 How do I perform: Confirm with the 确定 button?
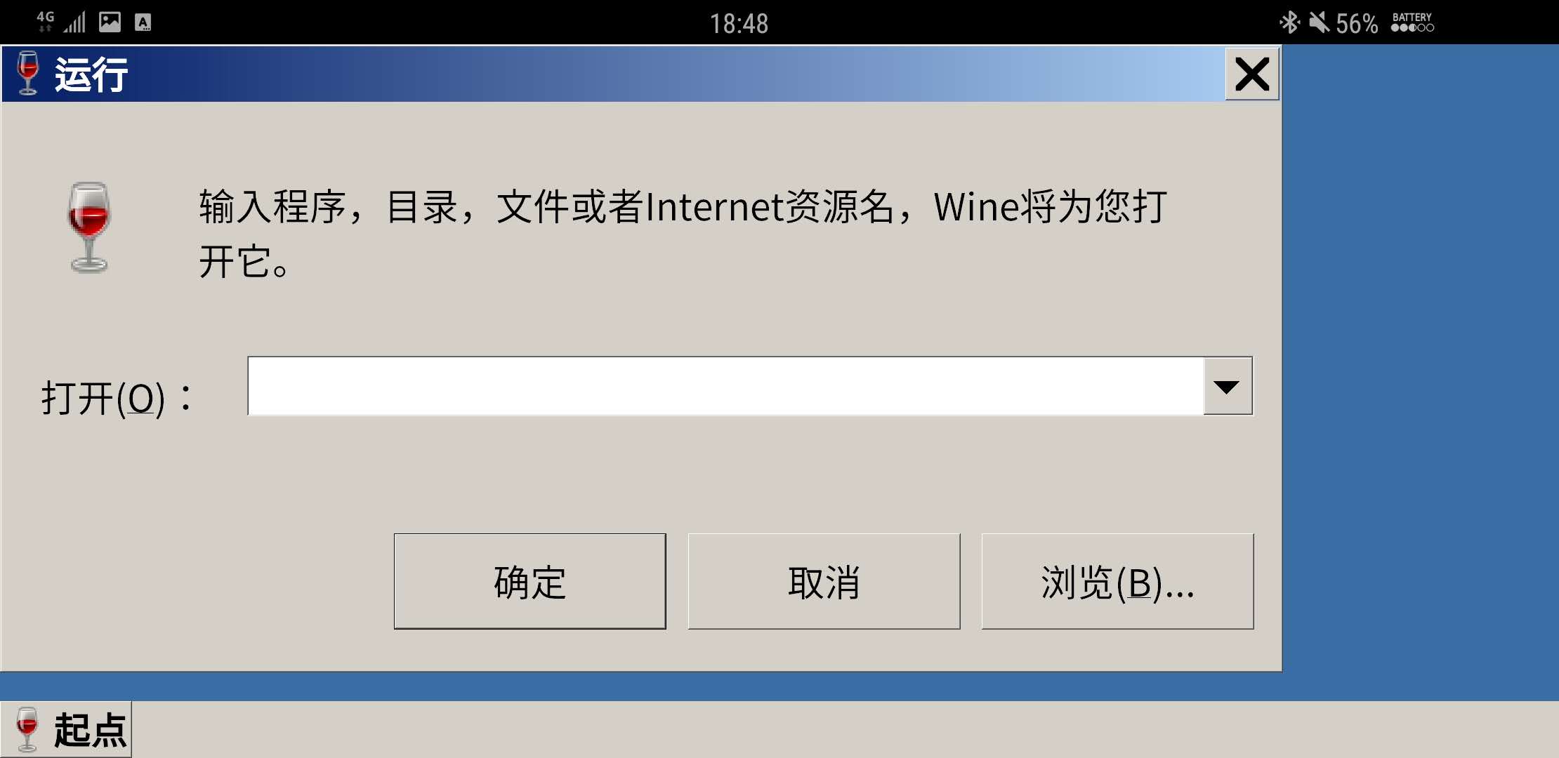point(530,581)
